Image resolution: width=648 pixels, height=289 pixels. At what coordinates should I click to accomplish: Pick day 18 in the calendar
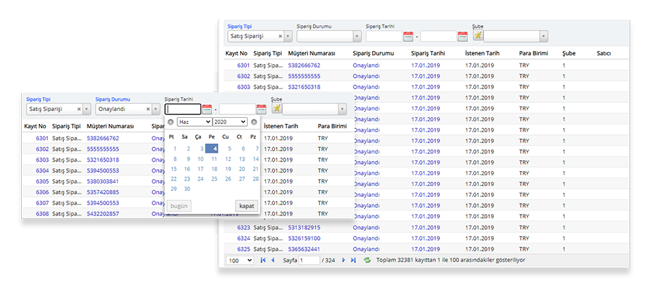coord(214,168)
